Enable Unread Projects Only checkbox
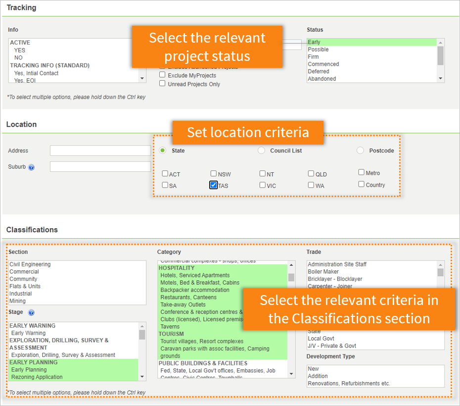The image size is (460, 406). click(162, 83)
